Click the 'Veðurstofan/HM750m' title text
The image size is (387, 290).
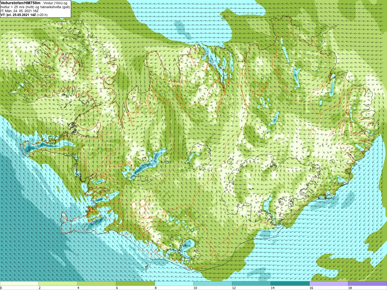pos(20,3)
